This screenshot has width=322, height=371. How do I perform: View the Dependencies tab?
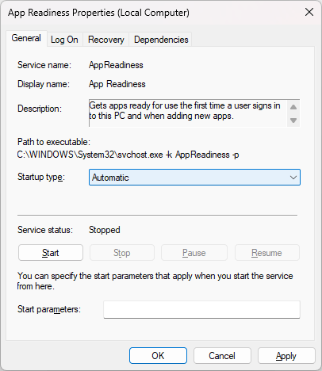(161, 40)
